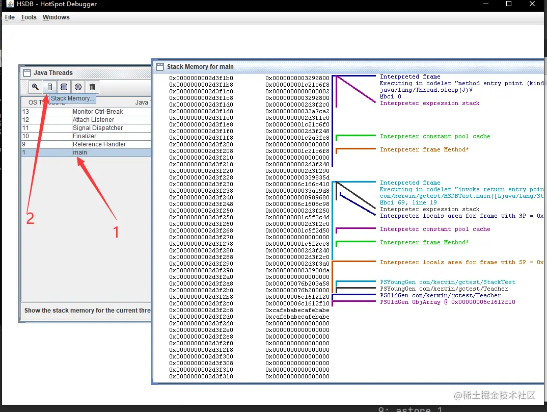The image size is (547, 412).
Task: Click the Show Thread Information icon
Action: (x=78, y=87)
